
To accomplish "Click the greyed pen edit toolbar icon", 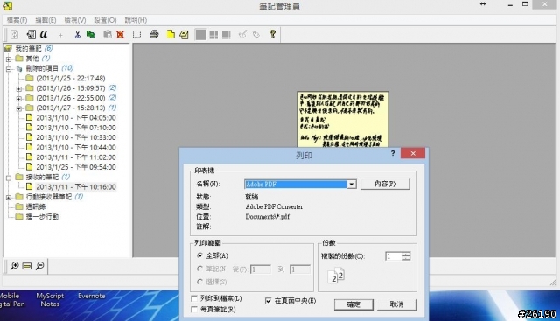I will coord(242,34).
